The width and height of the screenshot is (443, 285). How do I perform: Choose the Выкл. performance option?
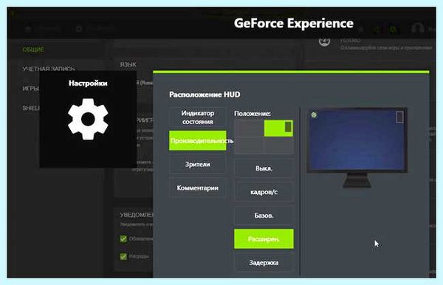pos(264,168)
